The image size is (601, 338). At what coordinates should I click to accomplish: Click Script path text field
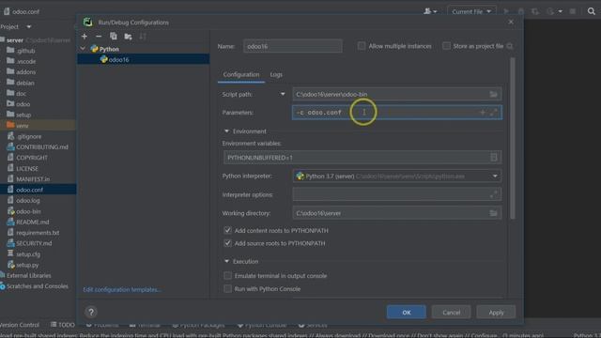coord(397,94)
